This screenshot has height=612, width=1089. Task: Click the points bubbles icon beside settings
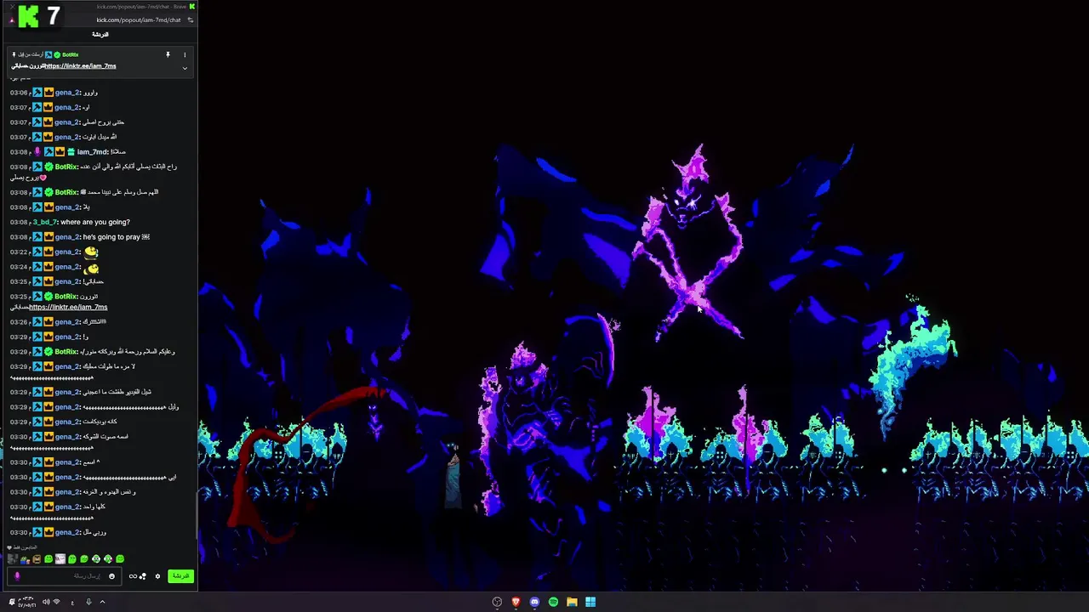(x=143, y=576)
